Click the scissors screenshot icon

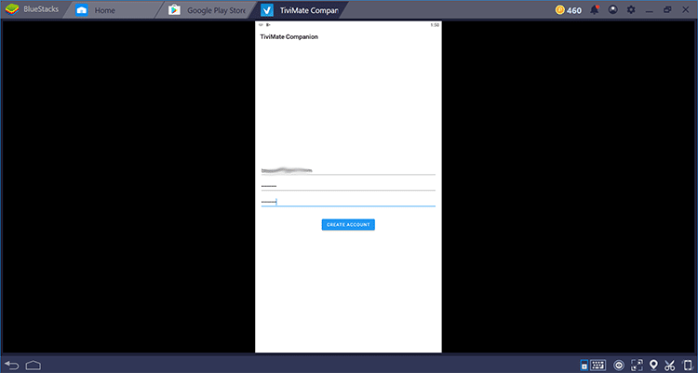(x=669, y=366)
